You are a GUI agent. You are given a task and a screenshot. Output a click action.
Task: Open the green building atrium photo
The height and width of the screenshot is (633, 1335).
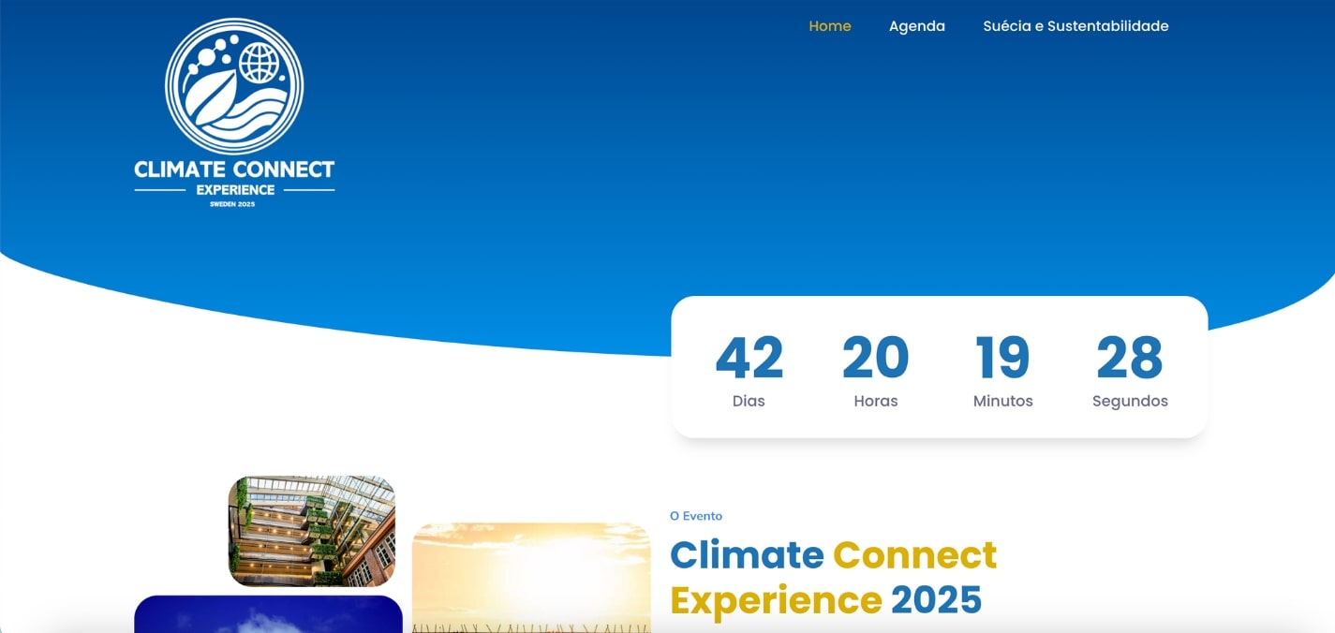point(312,531)
